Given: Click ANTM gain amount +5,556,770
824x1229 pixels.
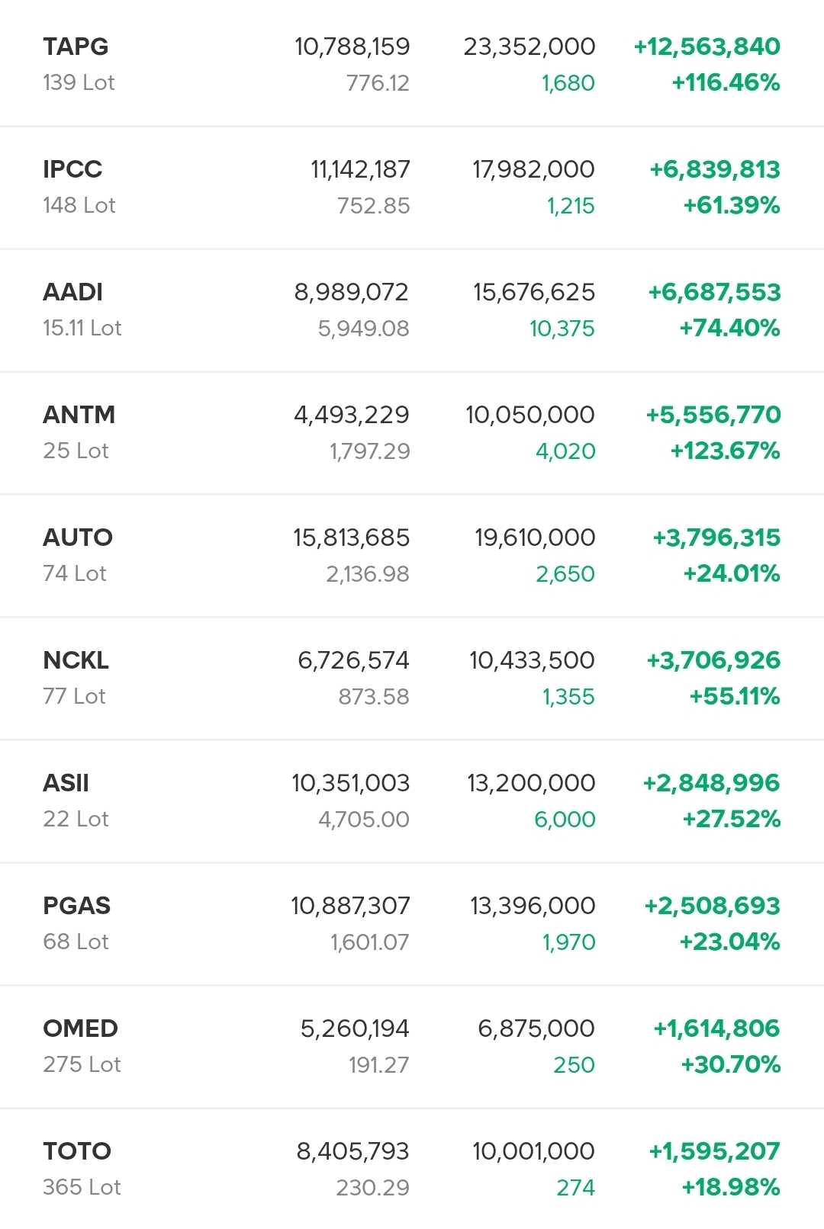Looking at the screenshot, I should coord(713,415).
